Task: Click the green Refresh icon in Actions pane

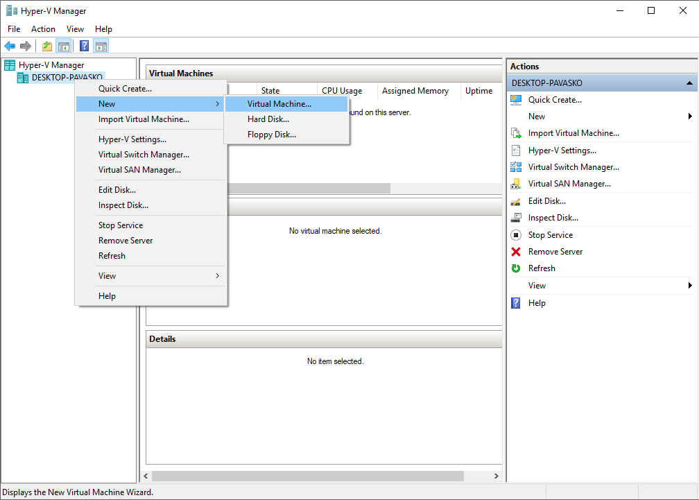Action: coord(516,268)
